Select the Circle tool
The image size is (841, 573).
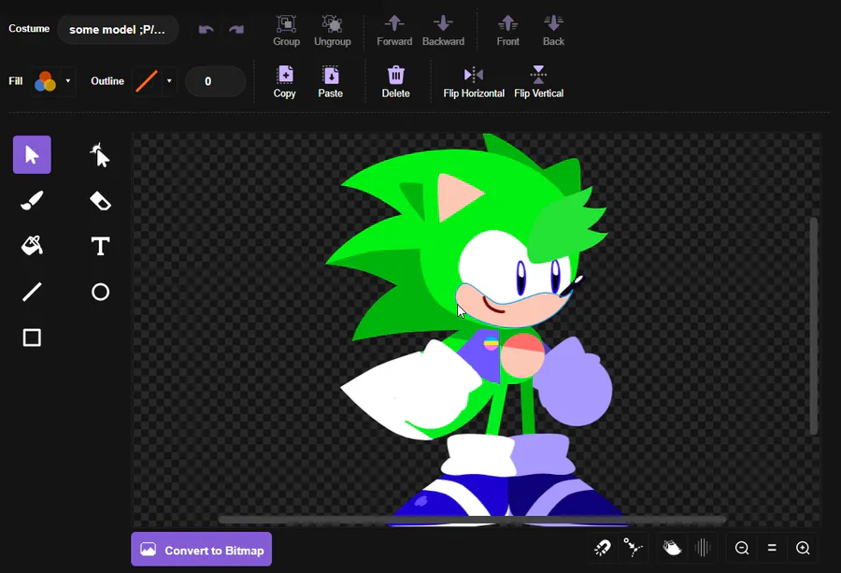[x=100, y=292]
